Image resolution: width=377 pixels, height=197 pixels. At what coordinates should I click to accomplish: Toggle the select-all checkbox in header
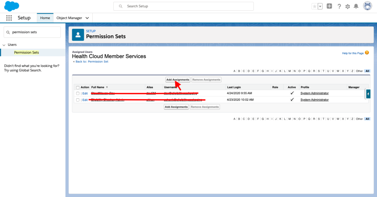78,88
